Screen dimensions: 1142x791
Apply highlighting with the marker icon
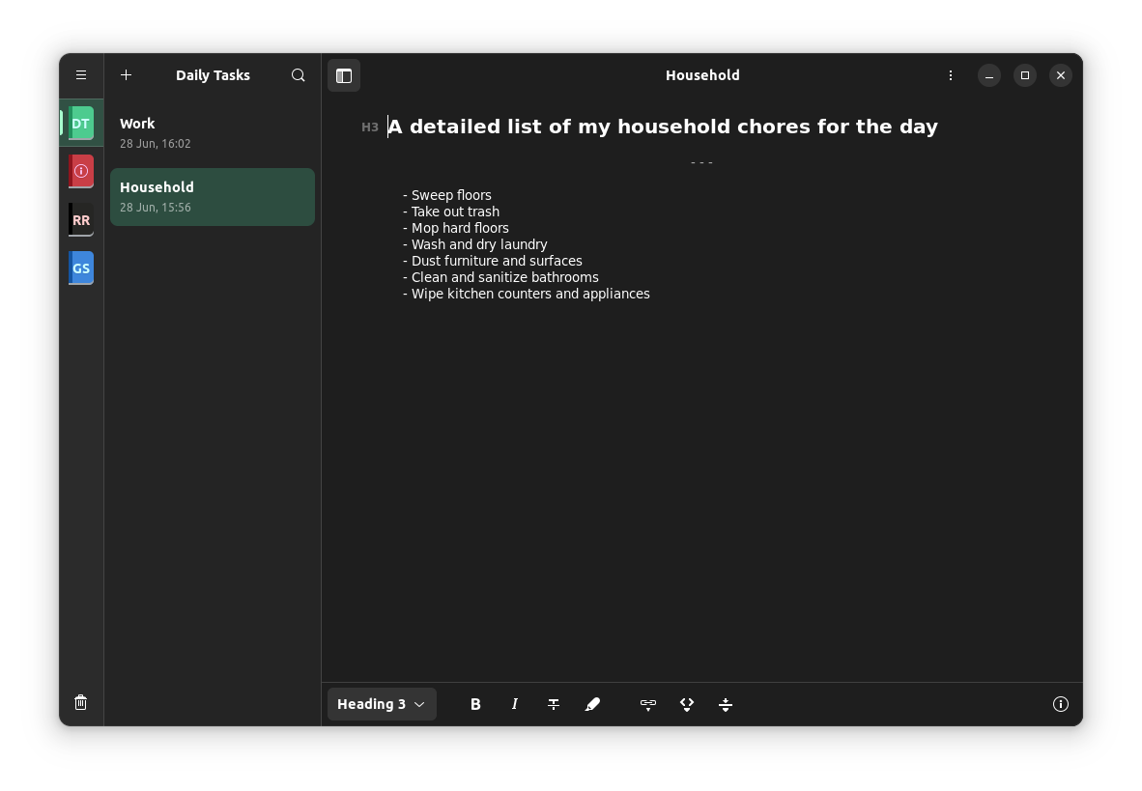point(592,704)
